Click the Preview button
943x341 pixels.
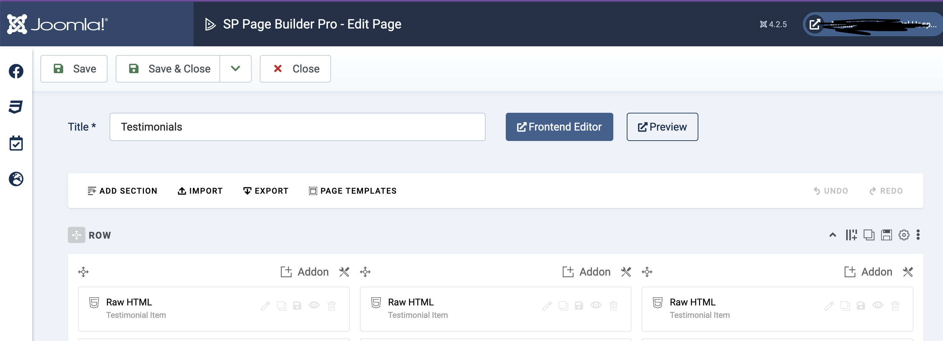click(x=662, y=127)
